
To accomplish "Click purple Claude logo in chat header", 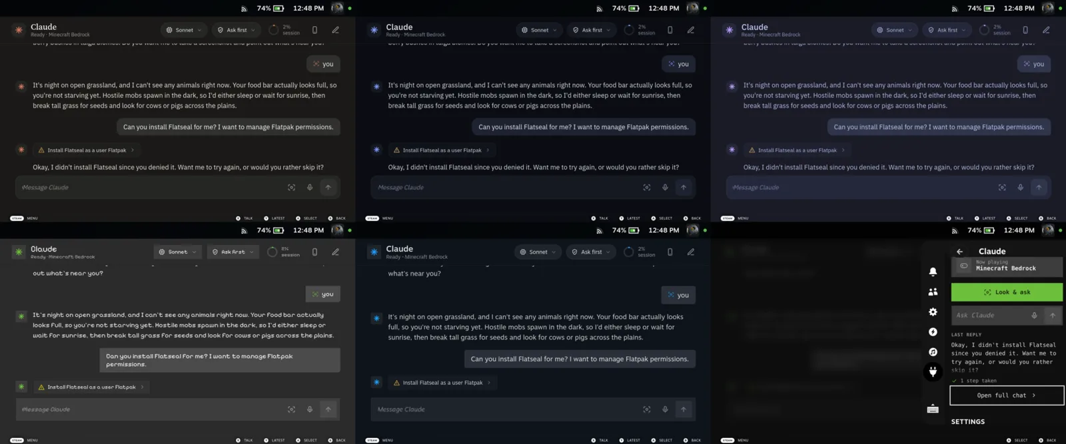I will (x=730, y=30).
